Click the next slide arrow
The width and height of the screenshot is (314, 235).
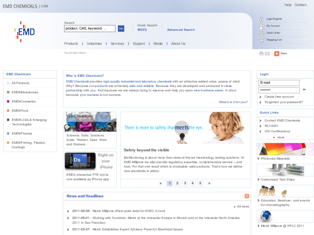pos(209,183)
